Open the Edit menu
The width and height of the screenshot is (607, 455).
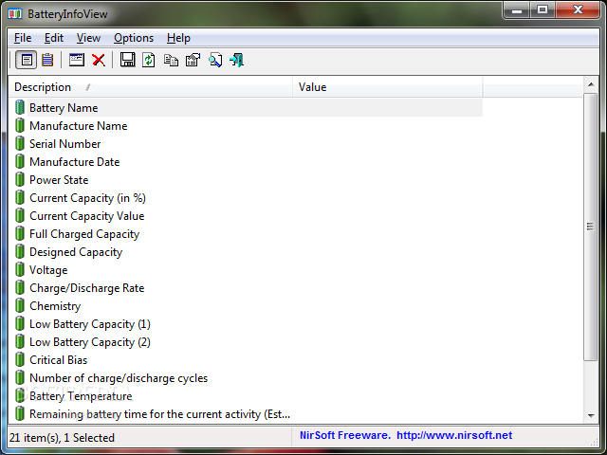coord(54,38)
